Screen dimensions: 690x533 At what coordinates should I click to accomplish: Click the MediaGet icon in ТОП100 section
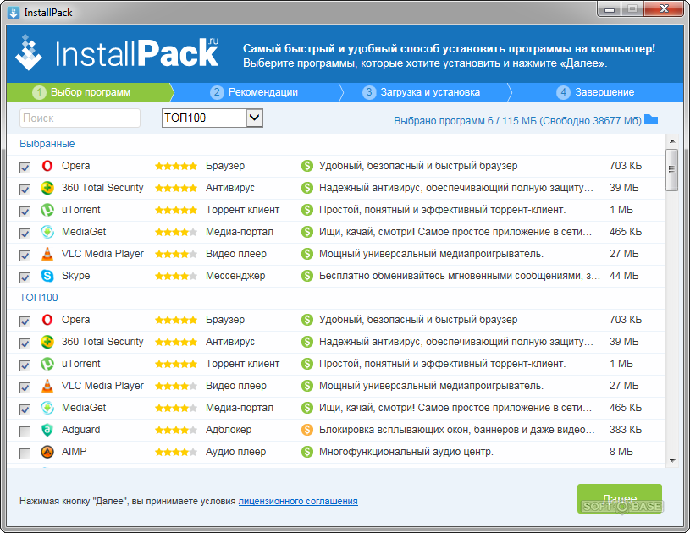tap(47, 408)
